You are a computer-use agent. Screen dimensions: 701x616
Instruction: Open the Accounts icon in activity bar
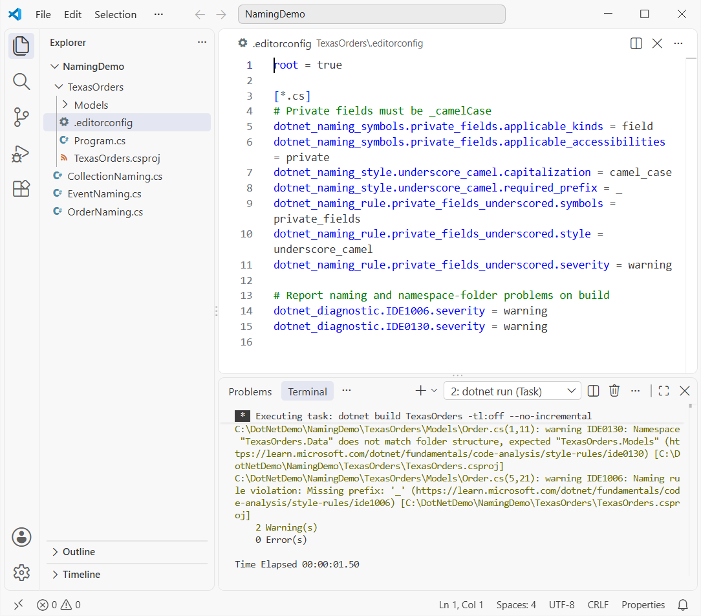click(x=21, y=537)
